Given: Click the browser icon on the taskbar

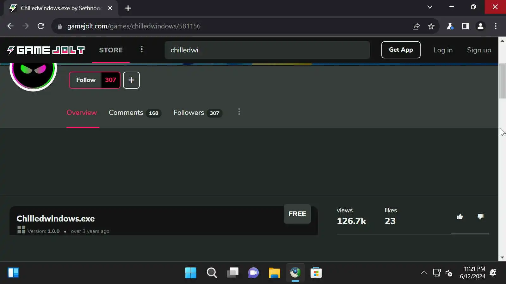Looking at the screenshot, I should pyautogui.click(x=295, y=273).
